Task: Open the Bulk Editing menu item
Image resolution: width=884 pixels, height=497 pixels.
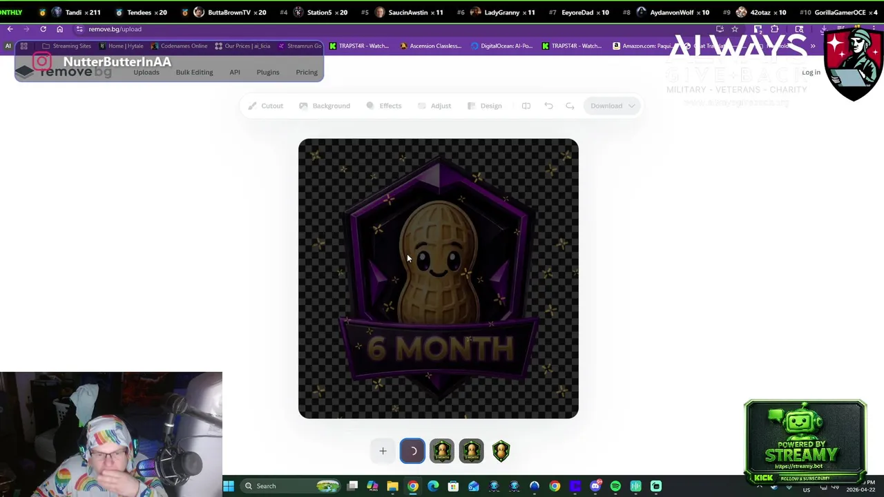Action: coord(194,72)
